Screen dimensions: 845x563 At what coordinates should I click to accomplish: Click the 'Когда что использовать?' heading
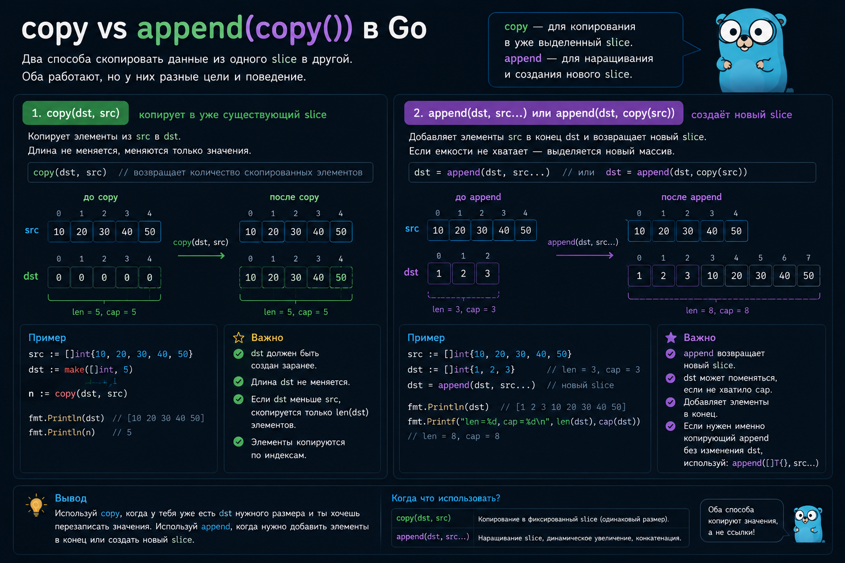[x=446, y=498]
